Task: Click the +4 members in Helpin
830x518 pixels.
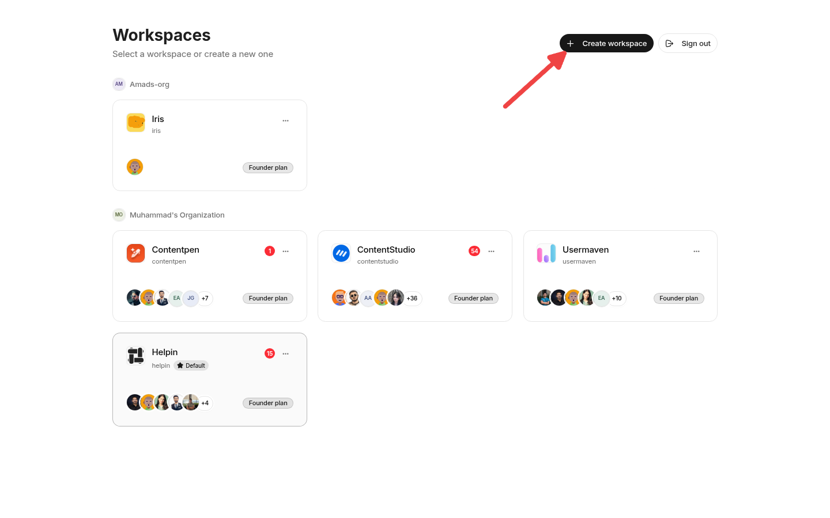Action: (x=205, y=403)
